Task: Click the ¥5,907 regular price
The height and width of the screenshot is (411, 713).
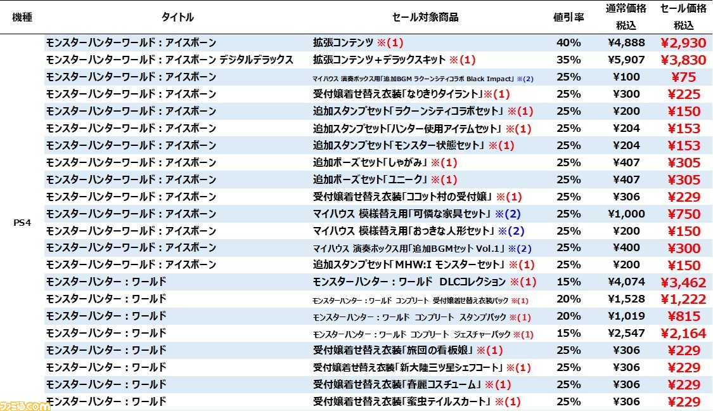Action: click(626, 60)
